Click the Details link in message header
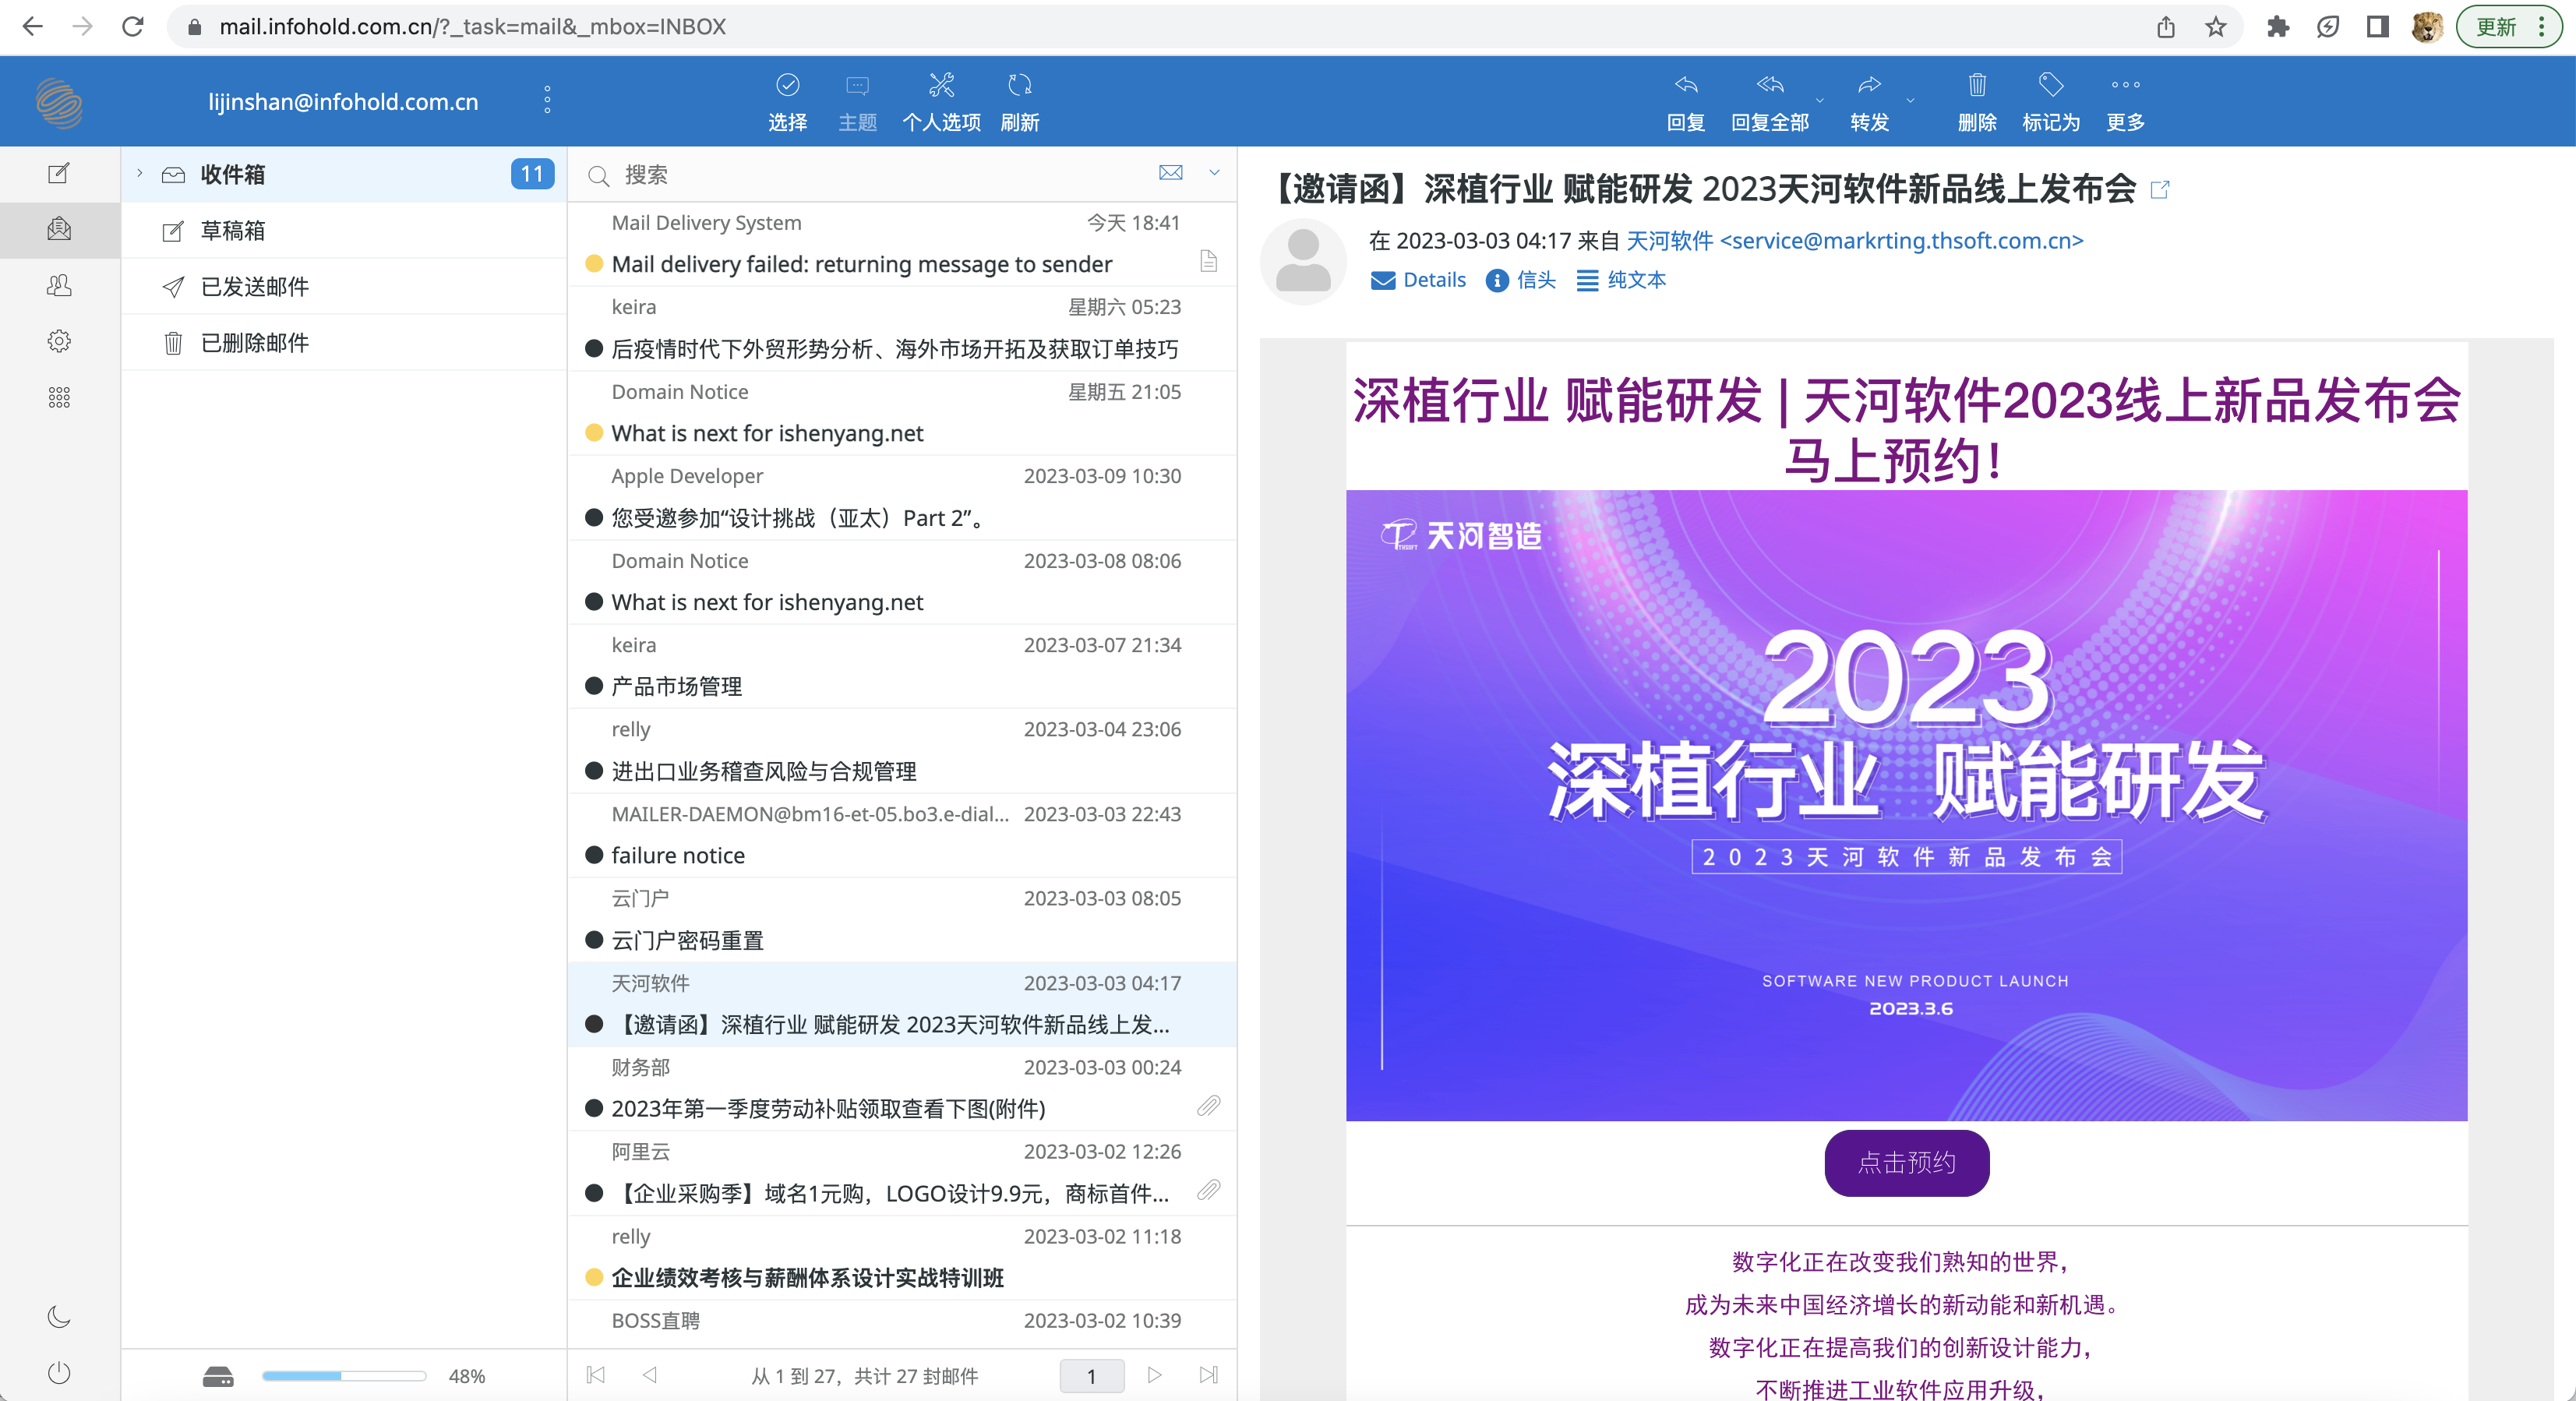 coord(1418,280)
